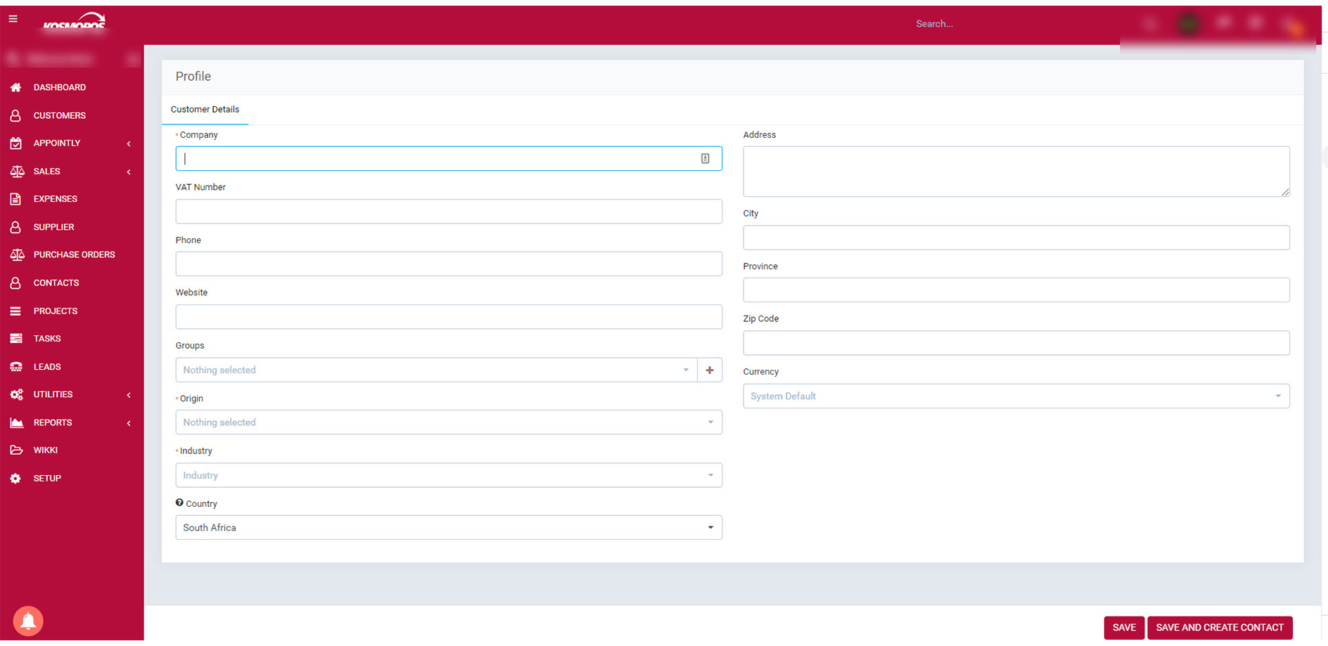Focus the Phone input field
Image resolution: width=1328 pixels, height=646 pixels.
(x=449, y=264)
